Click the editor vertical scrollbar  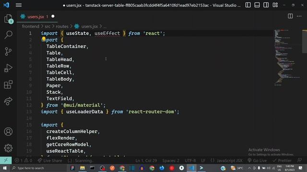coord(305,42)
